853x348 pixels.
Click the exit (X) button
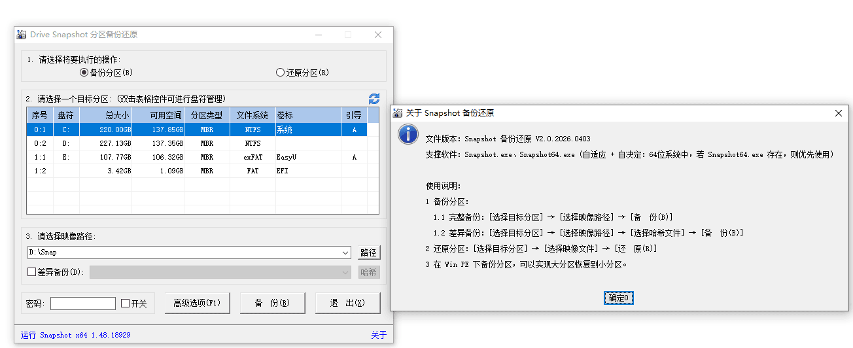pyautogui.click(x=347, y=303)
